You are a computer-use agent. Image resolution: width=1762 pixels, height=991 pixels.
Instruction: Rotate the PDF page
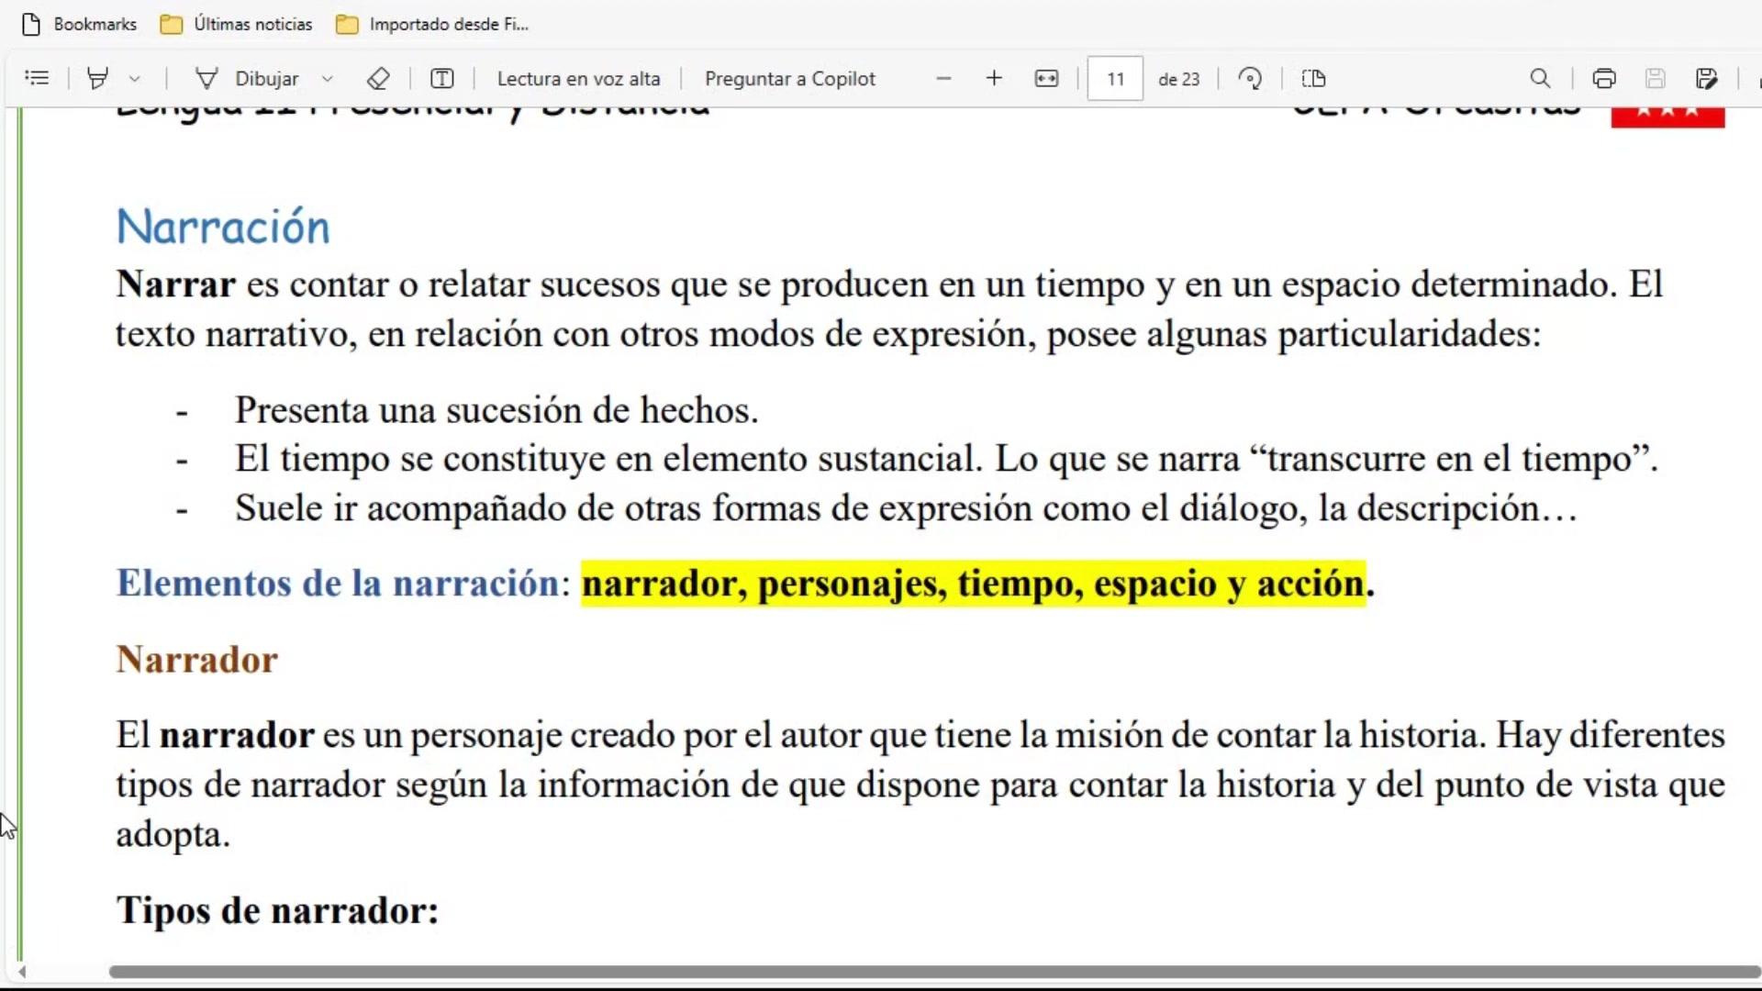(1250, 79)
